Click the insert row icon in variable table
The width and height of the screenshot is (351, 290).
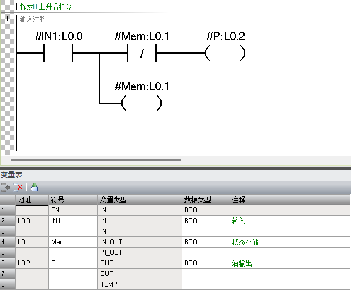click(6, 187)
